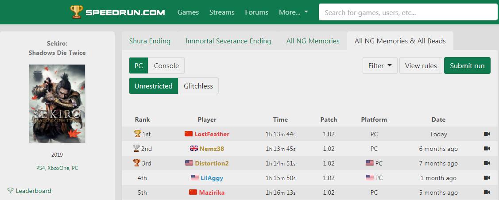
Task: Click the Sekiro game cover thumbnail
Action: (x=57, y=104)
